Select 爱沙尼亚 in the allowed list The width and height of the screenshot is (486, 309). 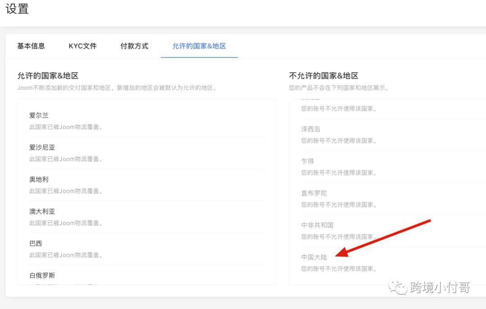click(42, 148)
